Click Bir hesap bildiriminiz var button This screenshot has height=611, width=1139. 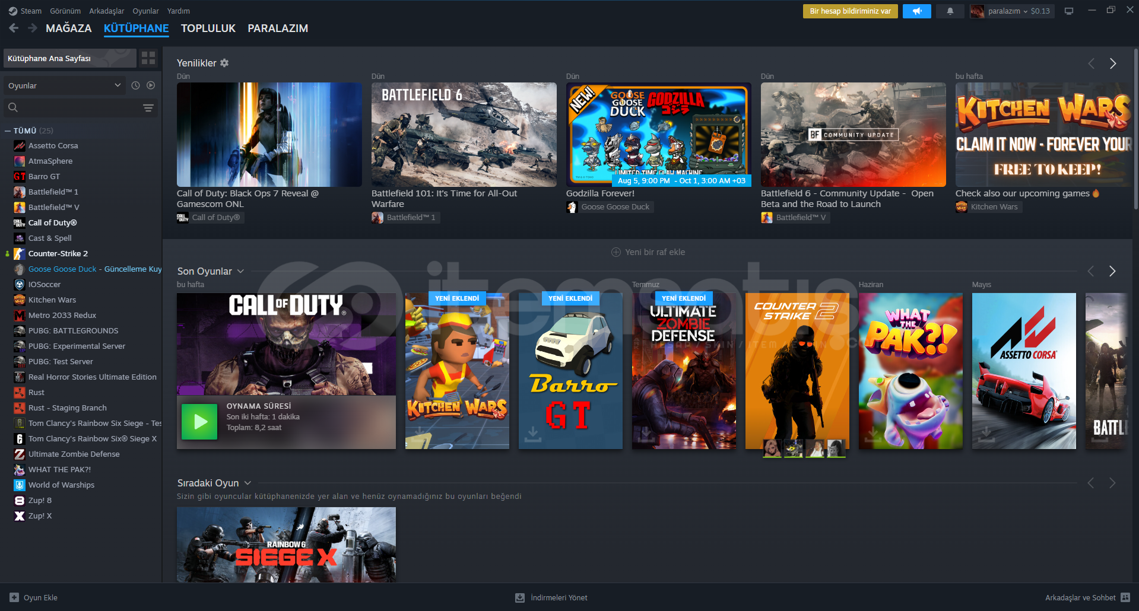850,11
